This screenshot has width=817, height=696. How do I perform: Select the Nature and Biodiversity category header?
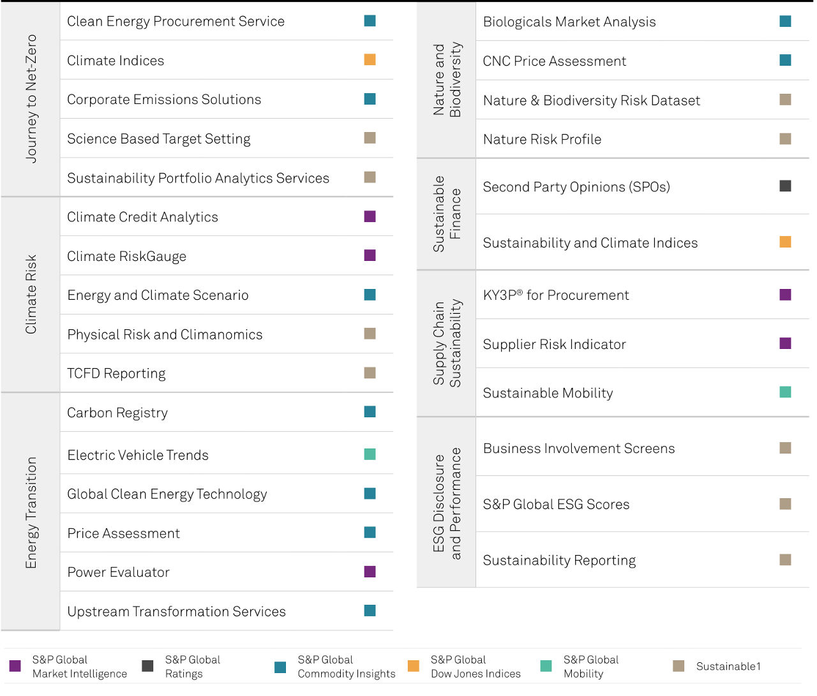coord(447,80)
